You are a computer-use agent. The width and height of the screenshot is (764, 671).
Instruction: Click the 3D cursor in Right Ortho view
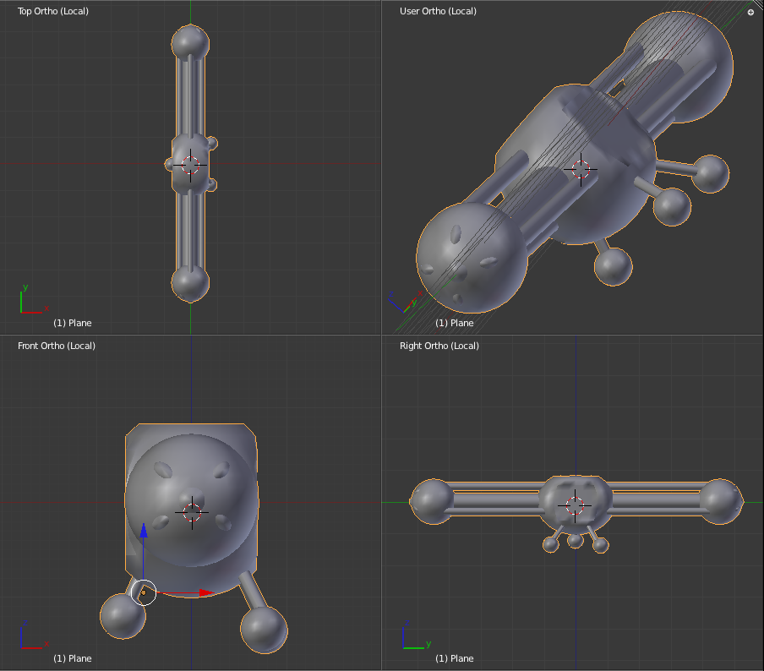coord(575,506)
